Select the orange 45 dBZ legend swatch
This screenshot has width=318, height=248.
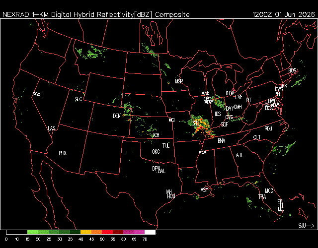point(96,232)
